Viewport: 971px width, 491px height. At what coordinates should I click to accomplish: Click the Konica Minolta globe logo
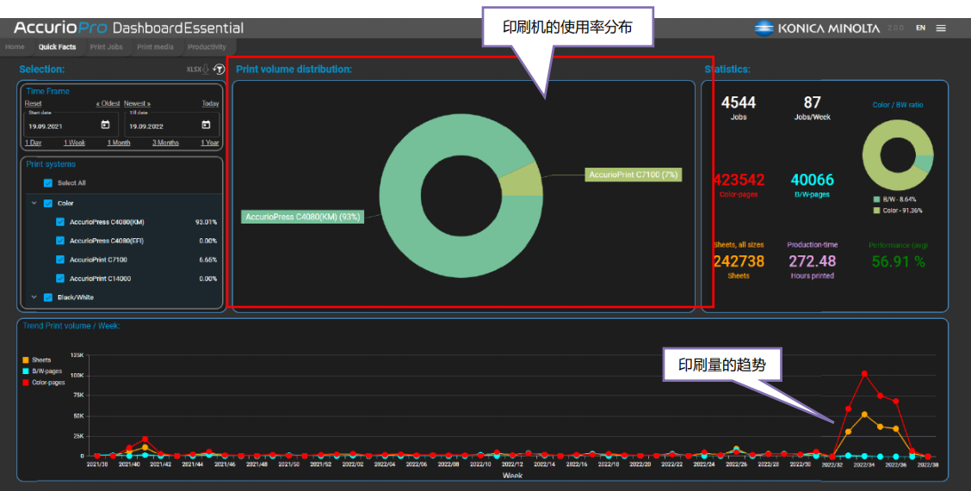point(764,28)
